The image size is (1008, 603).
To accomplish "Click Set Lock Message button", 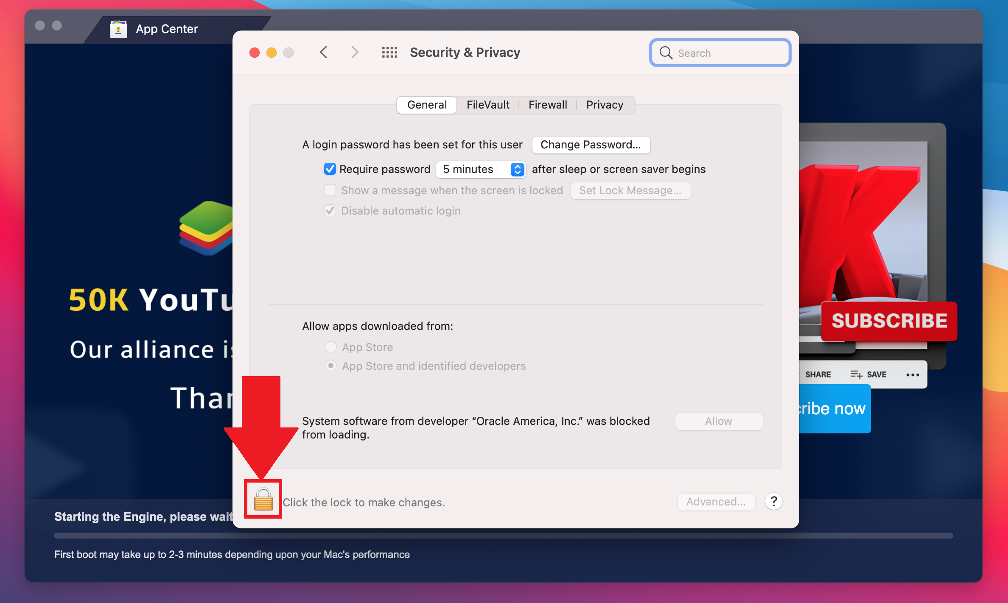I will pyautogui.click(x=631, y=190).
